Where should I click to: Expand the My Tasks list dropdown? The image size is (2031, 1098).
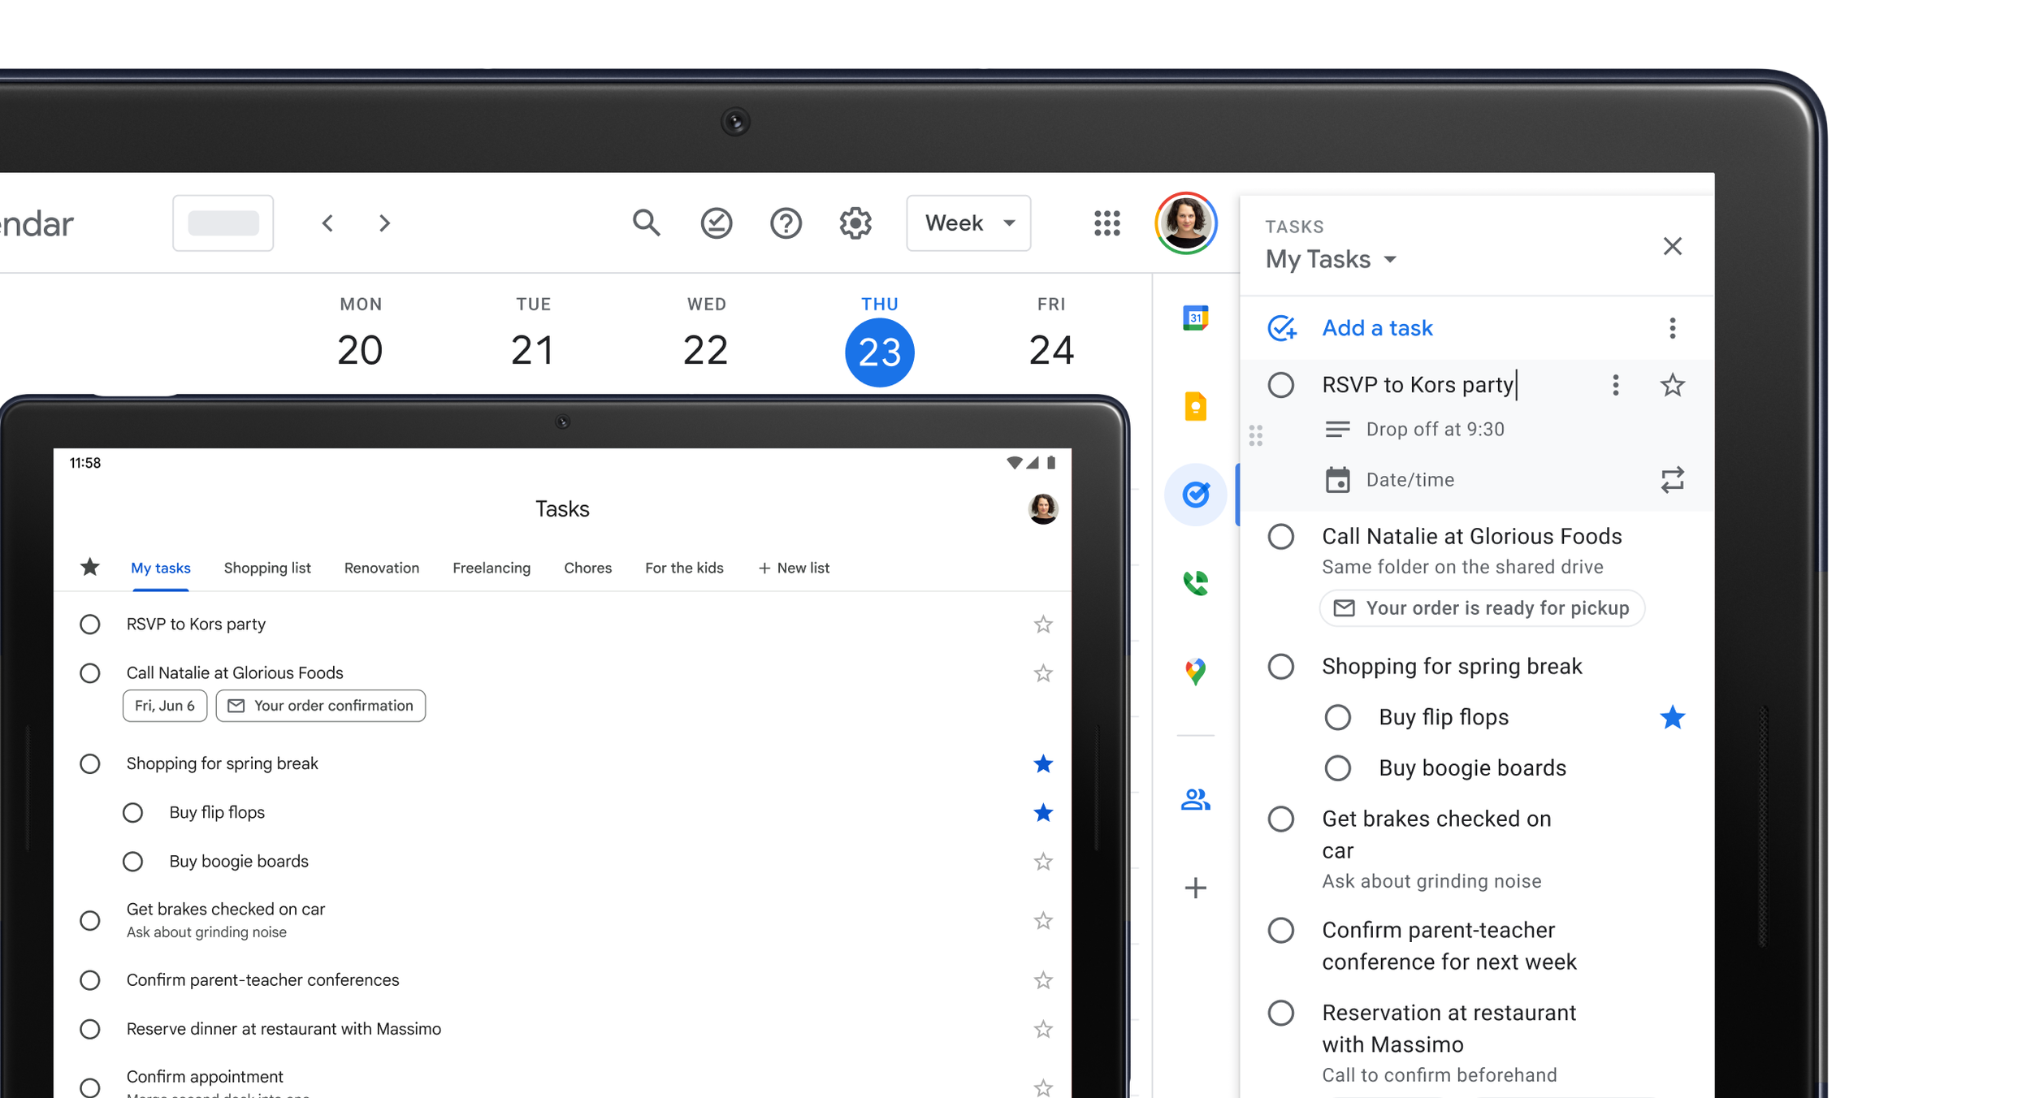coord(1390,260)
